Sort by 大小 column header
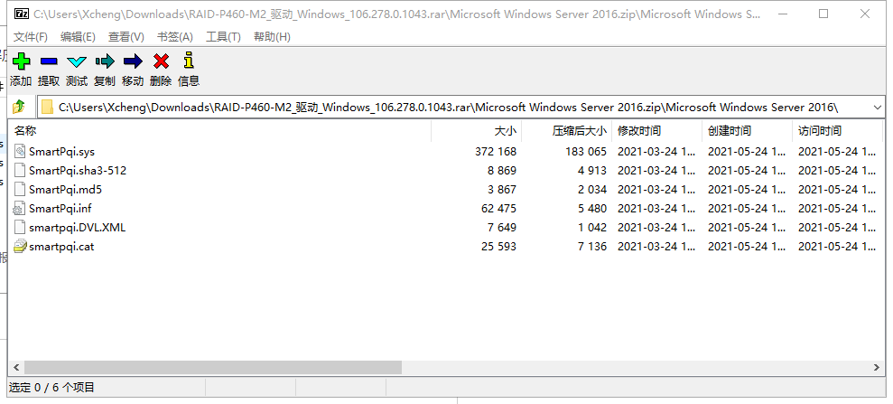Viewport: 893px width, 404px height. [x=476, y=130]
